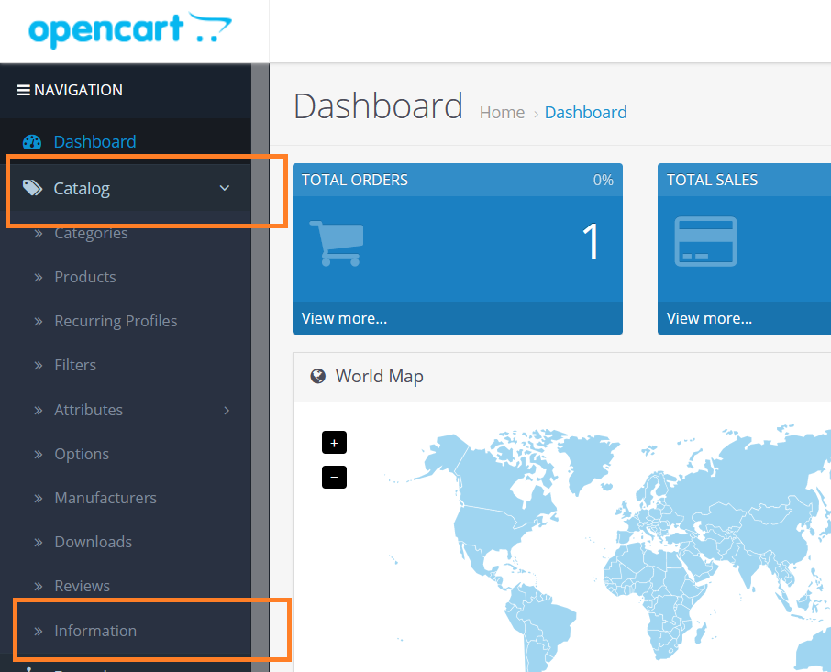
Task: Open Recurring Profiles
Action: [116, 321]
